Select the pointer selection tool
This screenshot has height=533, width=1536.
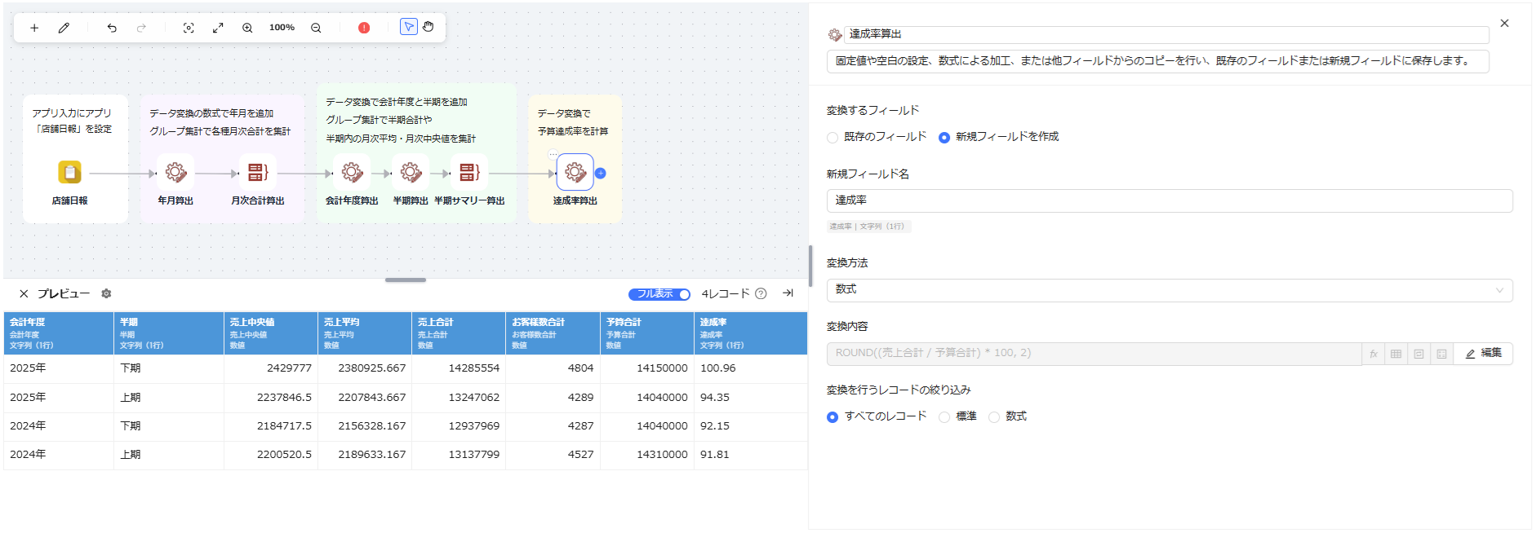(x=409, y=27)
